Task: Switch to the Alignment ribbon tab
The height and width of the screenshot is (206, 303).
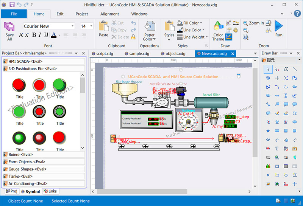Action: [x=109, y=14]
